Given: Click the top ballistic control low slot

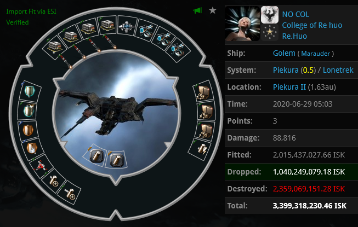Looking at the screenshot, I should 203,91.
